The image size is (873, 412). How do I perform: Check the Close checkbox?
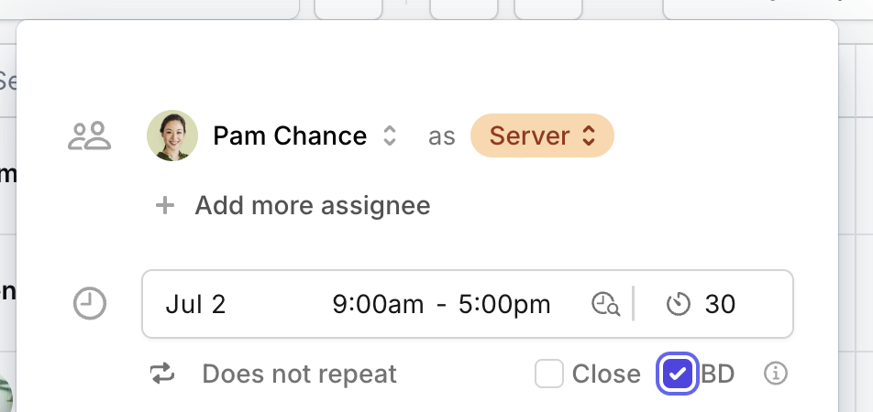click(x=549, y=374)
